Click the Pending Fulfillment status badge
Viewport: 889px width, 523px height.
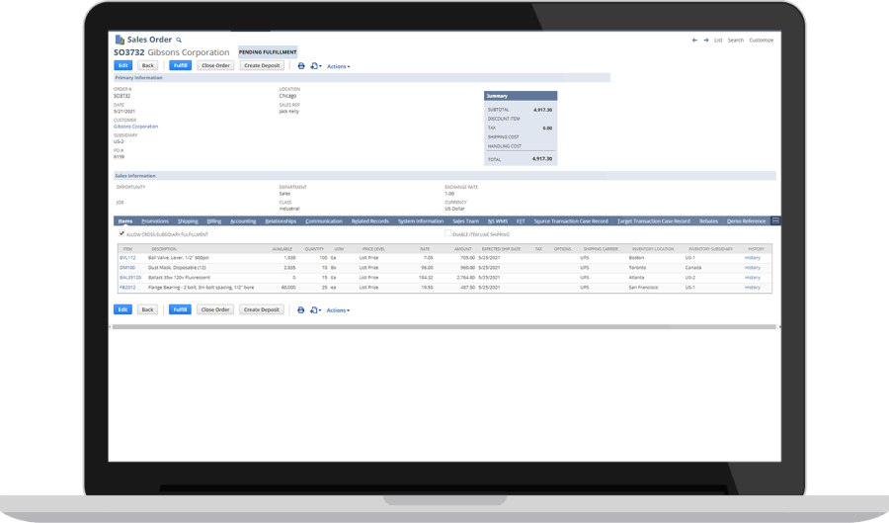pyautogui.click(x=268, y=52)
